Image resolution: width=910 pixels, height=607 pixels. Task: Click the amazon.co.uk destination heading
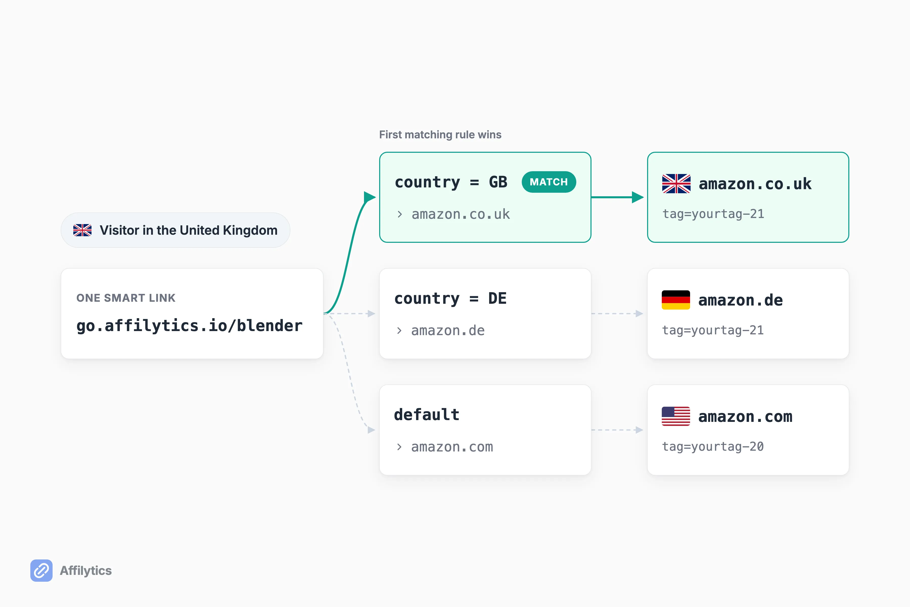coord(755,184)
